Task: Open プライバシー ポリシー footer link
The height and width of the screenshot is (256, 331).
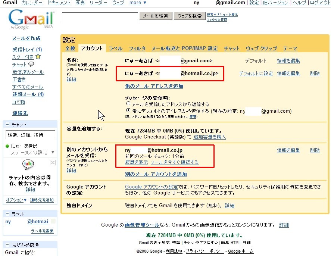Action: coord(204,251)
